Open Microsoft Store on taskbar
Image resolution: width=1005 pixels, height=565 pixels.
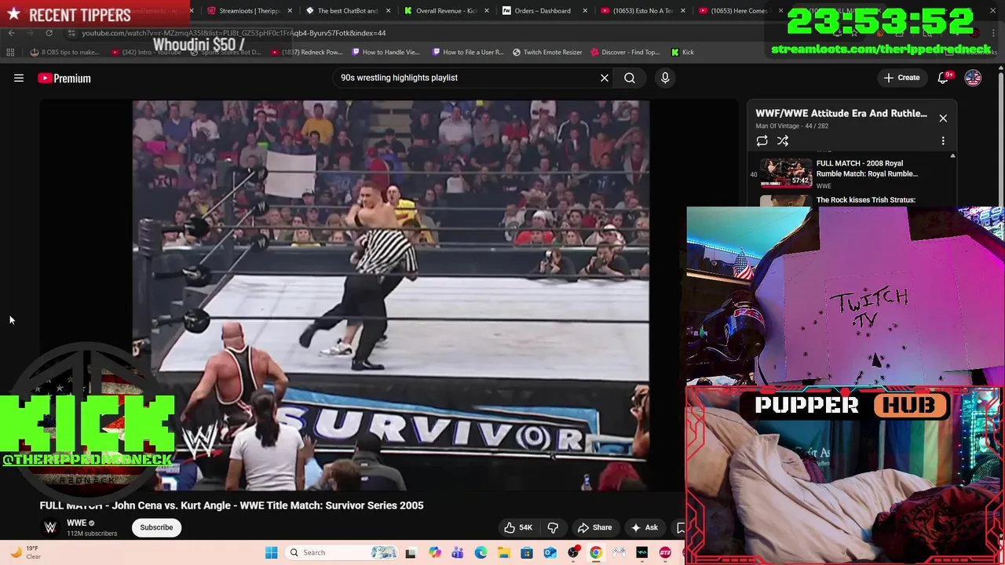pos(527,552)
